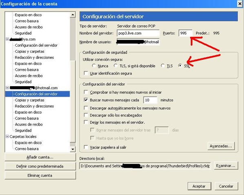Select highlighted Configuración del servidor under @hotmail.com

pos(36,94)
